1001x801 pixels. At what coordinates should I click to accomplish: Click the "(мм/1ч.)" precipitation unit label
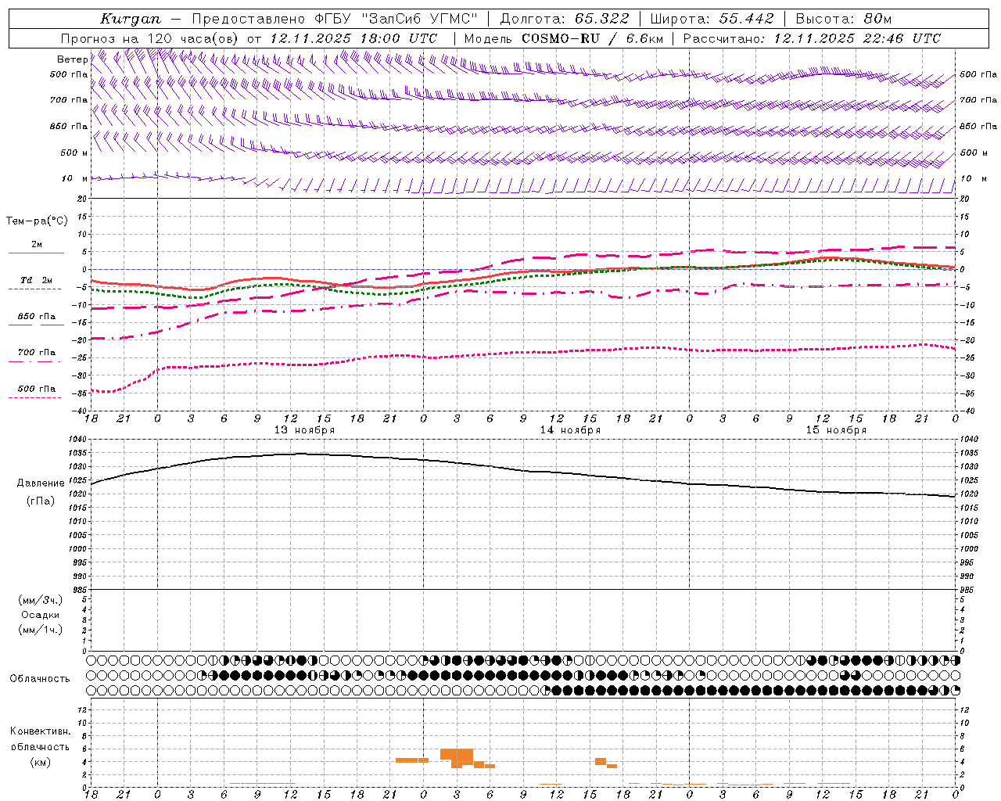(x=40, y=630)
